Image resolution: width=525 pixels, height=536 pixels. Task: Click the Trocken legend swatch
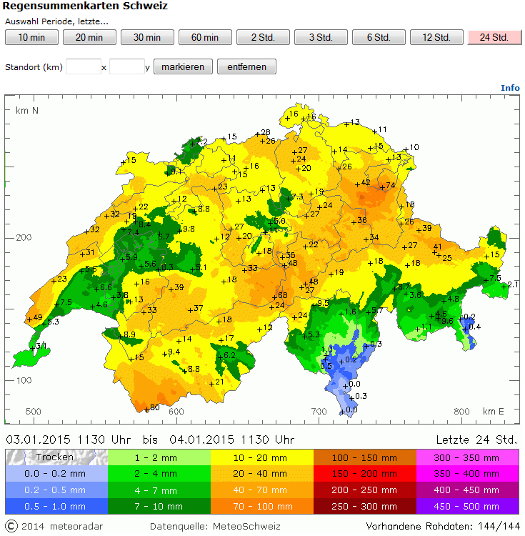(x=56, y=457)
